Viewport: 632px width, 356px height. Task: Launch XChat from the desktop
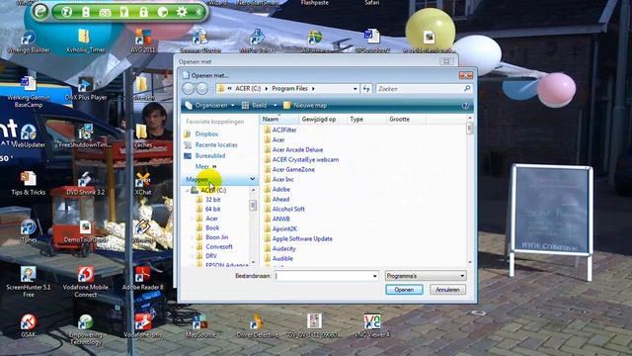tap(142, 184)
